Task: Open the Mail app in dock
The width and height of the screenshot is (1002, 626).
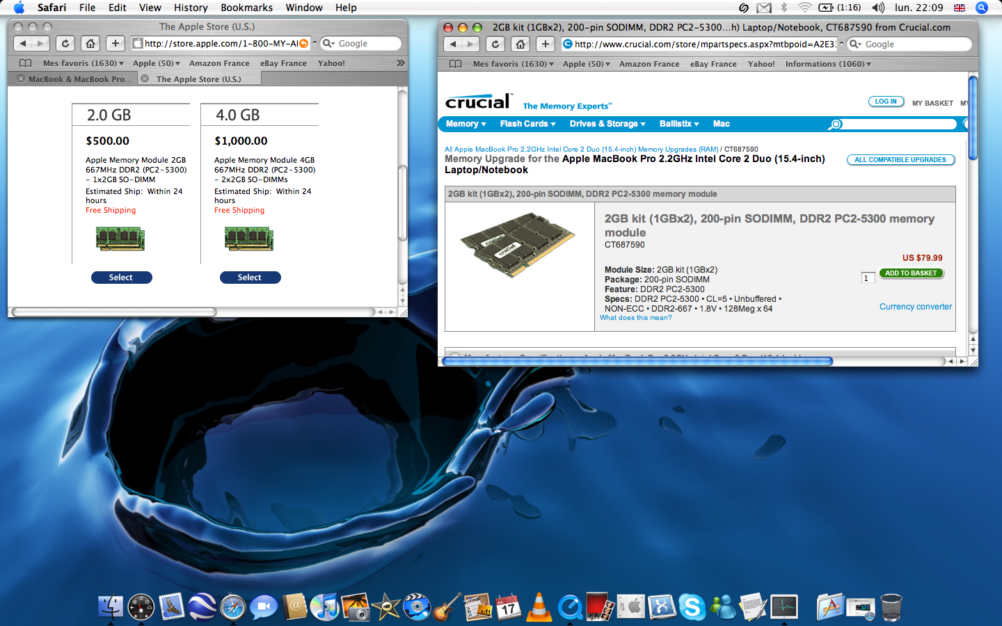Action: [172, 607]
